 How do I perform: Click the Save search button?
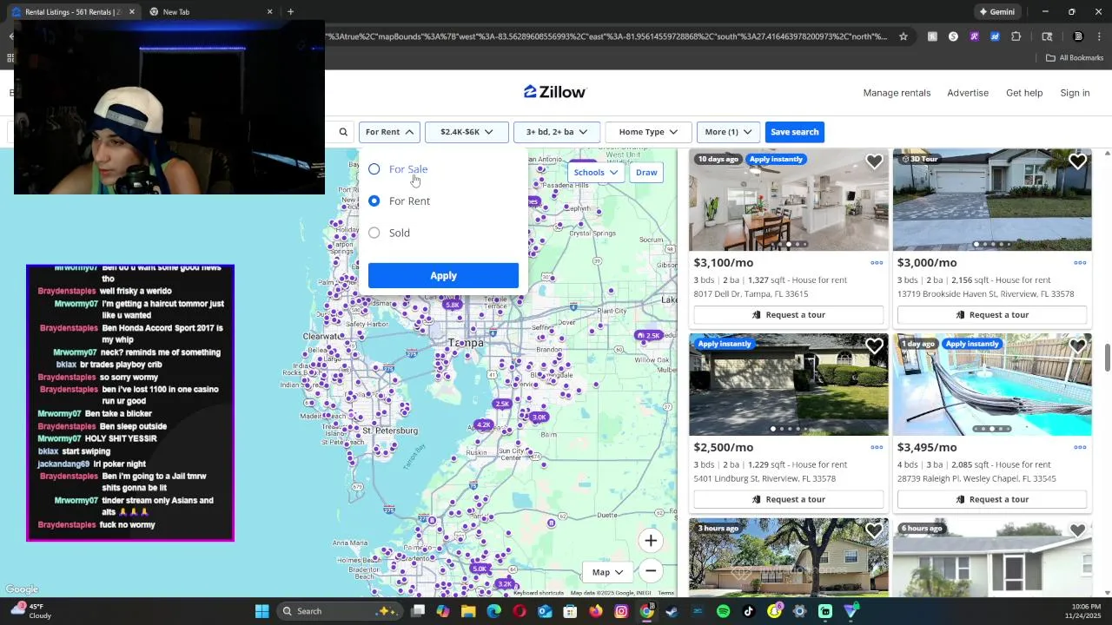tap(794, 132)
